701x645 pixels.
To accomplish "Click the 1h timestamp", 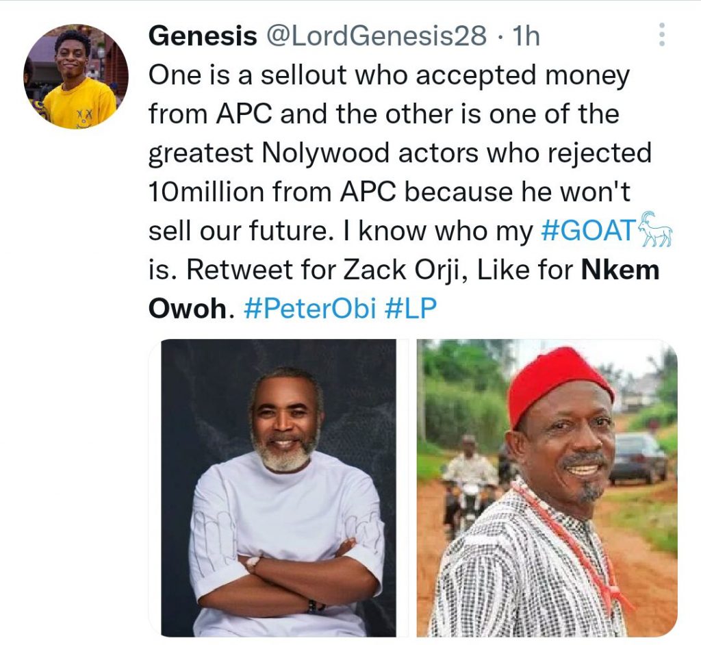I will pyautogui.click(x=526, y=36).
